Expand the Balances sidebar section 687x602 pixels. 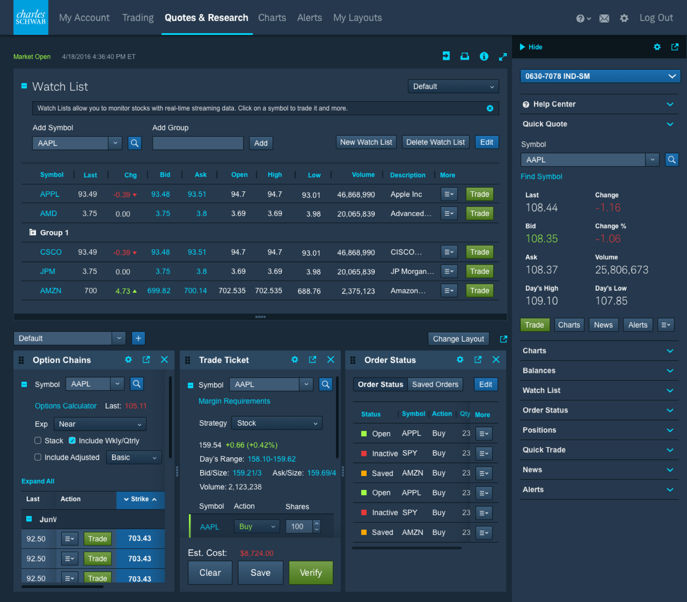pyautogui.click(x=599, y=371)
